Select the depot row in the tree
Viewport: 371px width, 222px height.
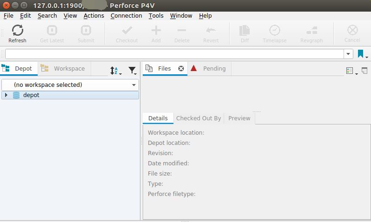click(x=70, y=95)
